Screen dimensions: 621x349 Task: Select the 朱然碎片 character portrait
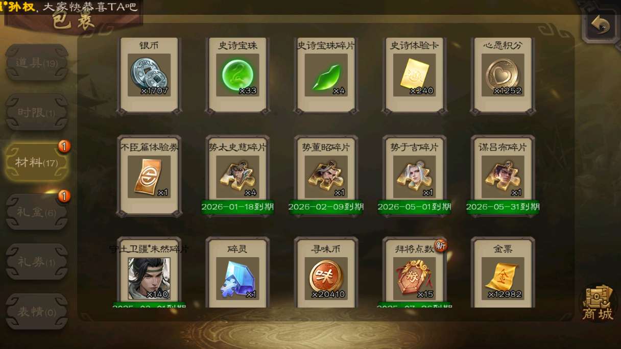pyautogui.click(x=149, y=279)
